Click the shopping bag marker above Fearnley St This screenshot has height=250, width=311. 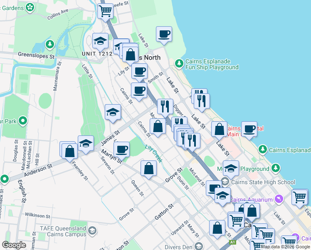coord(69,152)
